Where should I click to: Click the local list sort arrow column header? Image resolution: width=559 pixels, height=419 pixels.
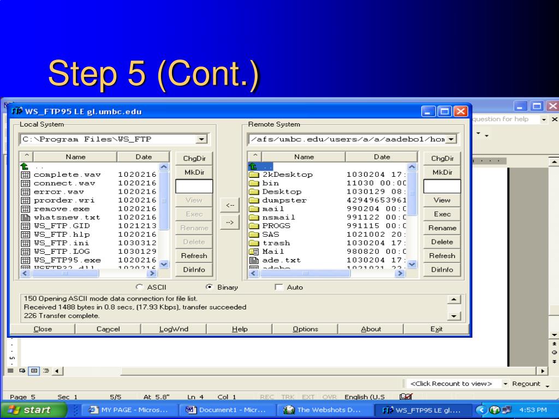pyautogui.click(x=26, y=157)
